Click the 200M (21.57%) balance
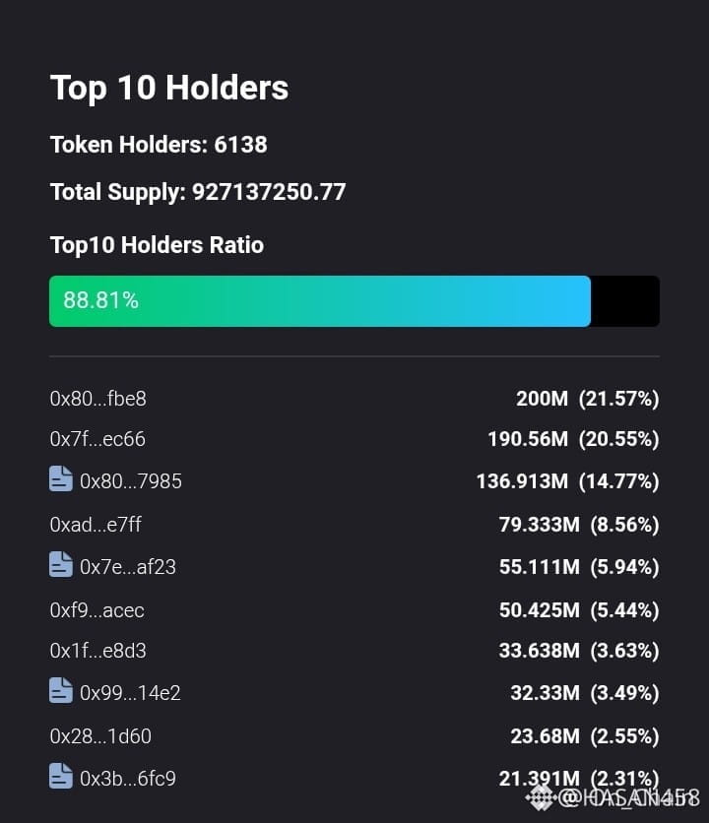The image size is (709, 823). tap(587, 399)
